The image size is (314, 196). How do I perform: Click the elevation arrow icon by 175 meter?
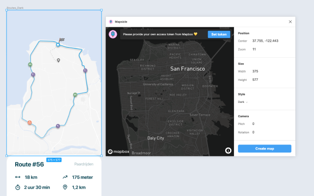(x=65, y=177)
